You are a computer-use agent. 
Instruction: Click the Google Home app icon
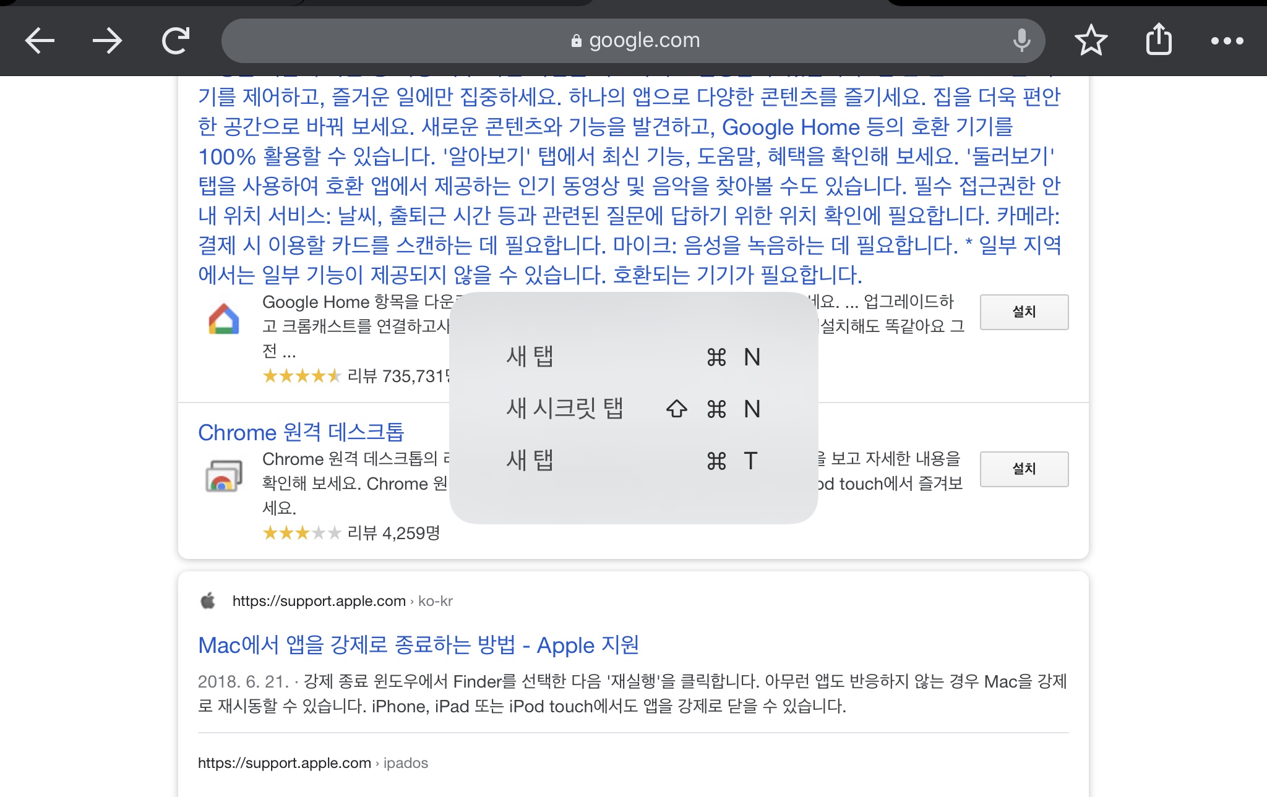coord(224,319)
